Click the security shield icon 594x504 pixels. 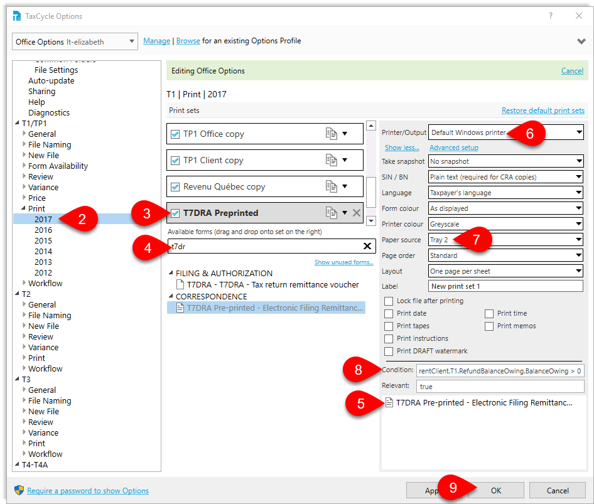[x=19, y=490]
